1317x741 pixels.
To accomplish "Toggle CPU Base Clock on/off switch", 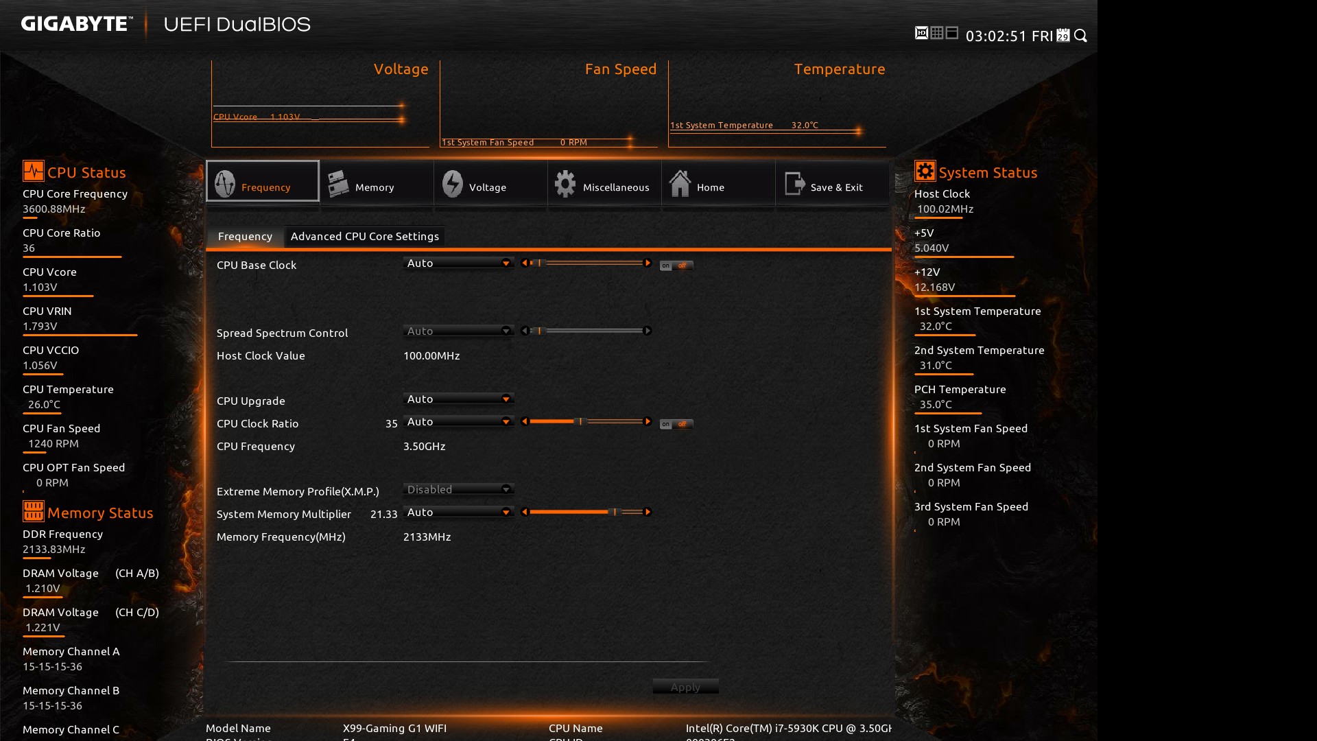I will 676,266.
